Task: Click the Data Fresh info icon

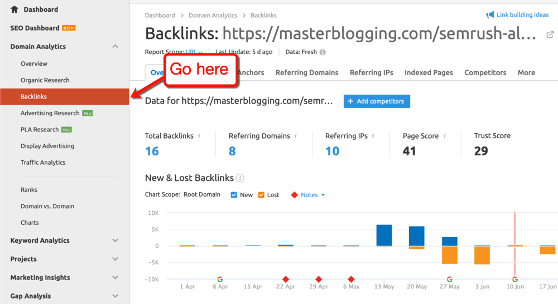Action: pos(323,52)
